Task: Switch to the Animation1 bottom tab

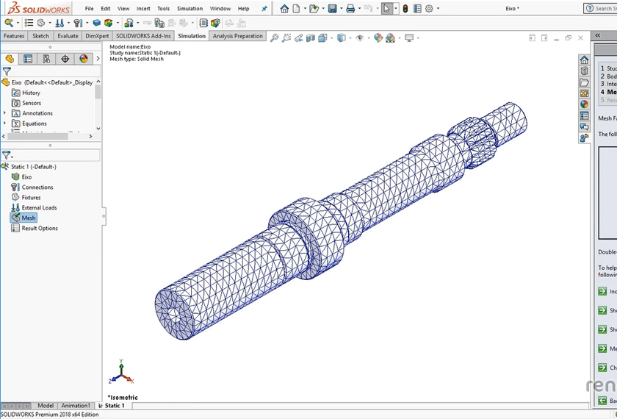Action: click(x=76, y=406)
